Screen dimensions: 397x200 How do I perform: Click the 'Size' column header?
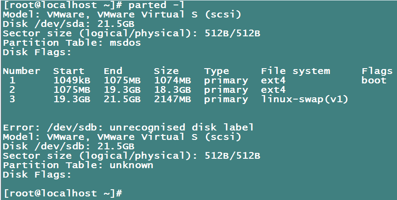click(166, 71)
